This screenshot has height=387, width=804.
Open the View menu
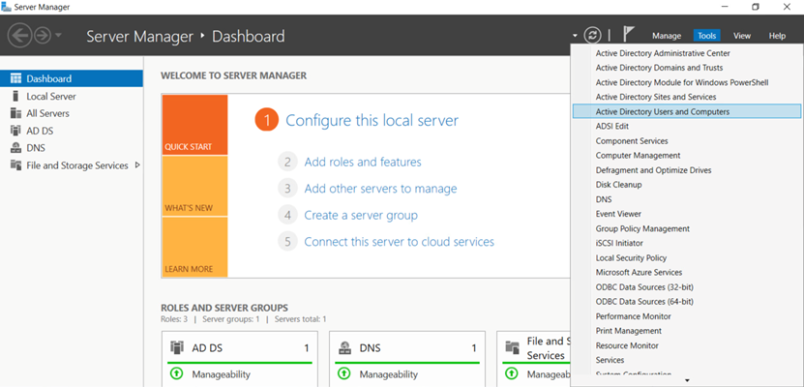[741, 36]
